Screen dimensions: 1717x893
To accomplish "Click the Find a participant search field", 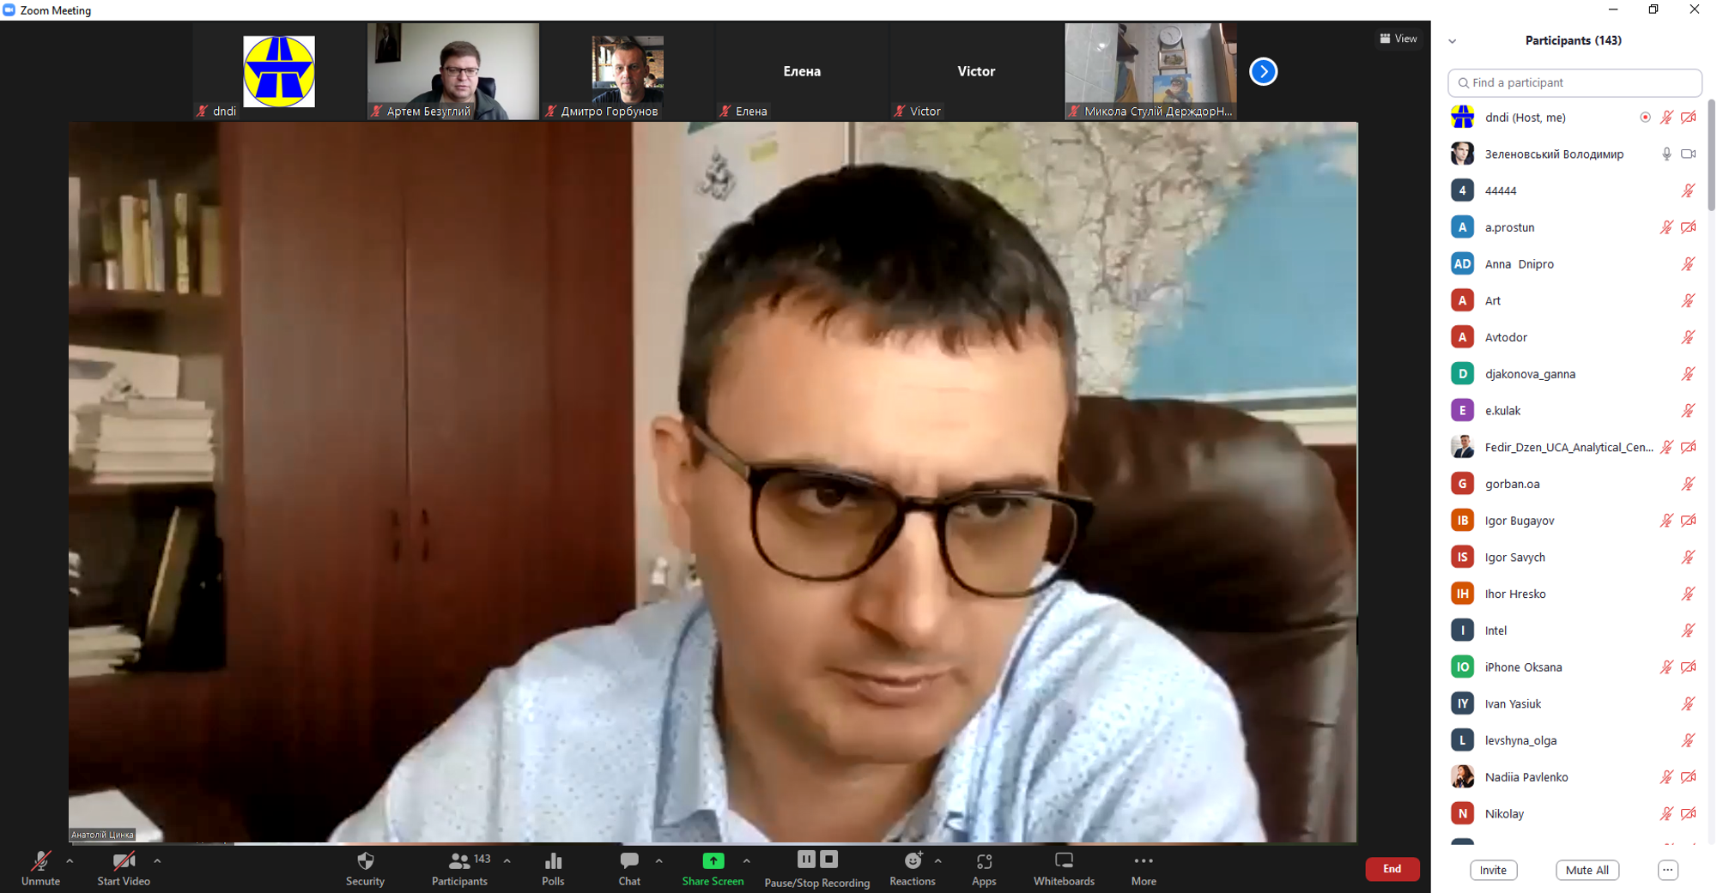I will (x=1574, y=83).
